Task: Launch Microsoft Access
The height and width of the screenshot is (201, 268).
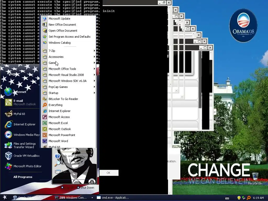Action: (59, 117)
